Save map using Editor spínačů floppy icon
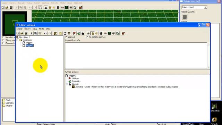222x125 pixels. [26, 33]
